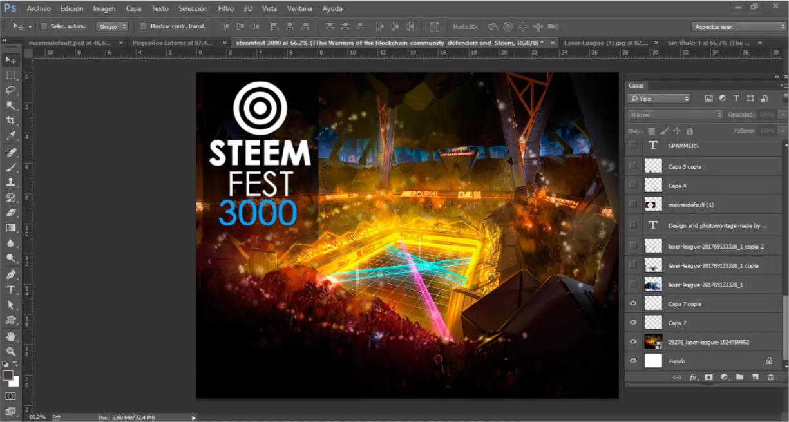Select the Eraser tool
This screenshot has width=789, height=422.
pyautogui.click(x=11, y=212)
